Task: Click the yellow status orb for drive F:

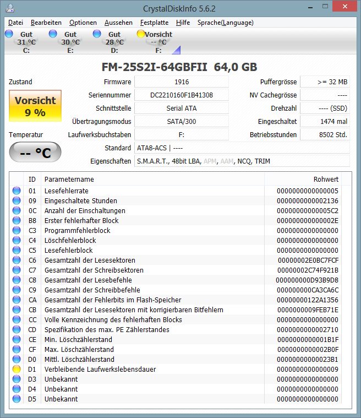Action: 141,34
